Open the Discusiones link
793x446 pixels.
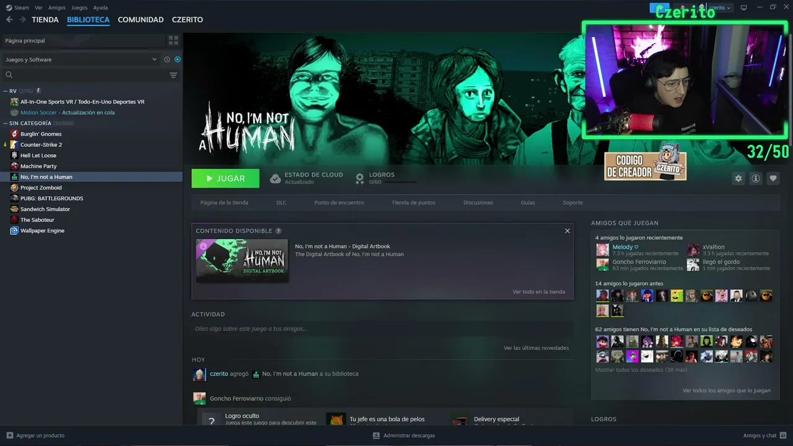point(478,203)
